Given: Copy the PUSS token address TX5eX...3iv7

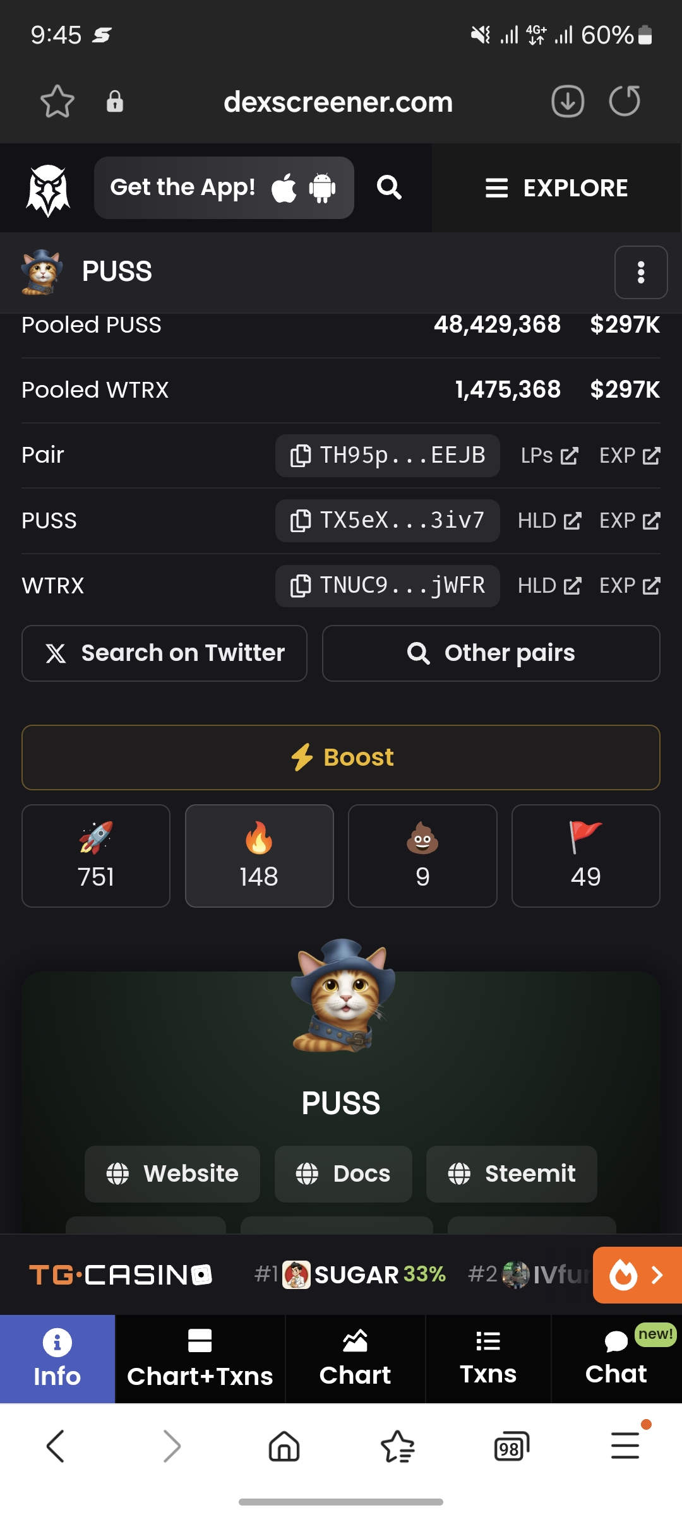Looking at the screenshot, I should point(387,520).
